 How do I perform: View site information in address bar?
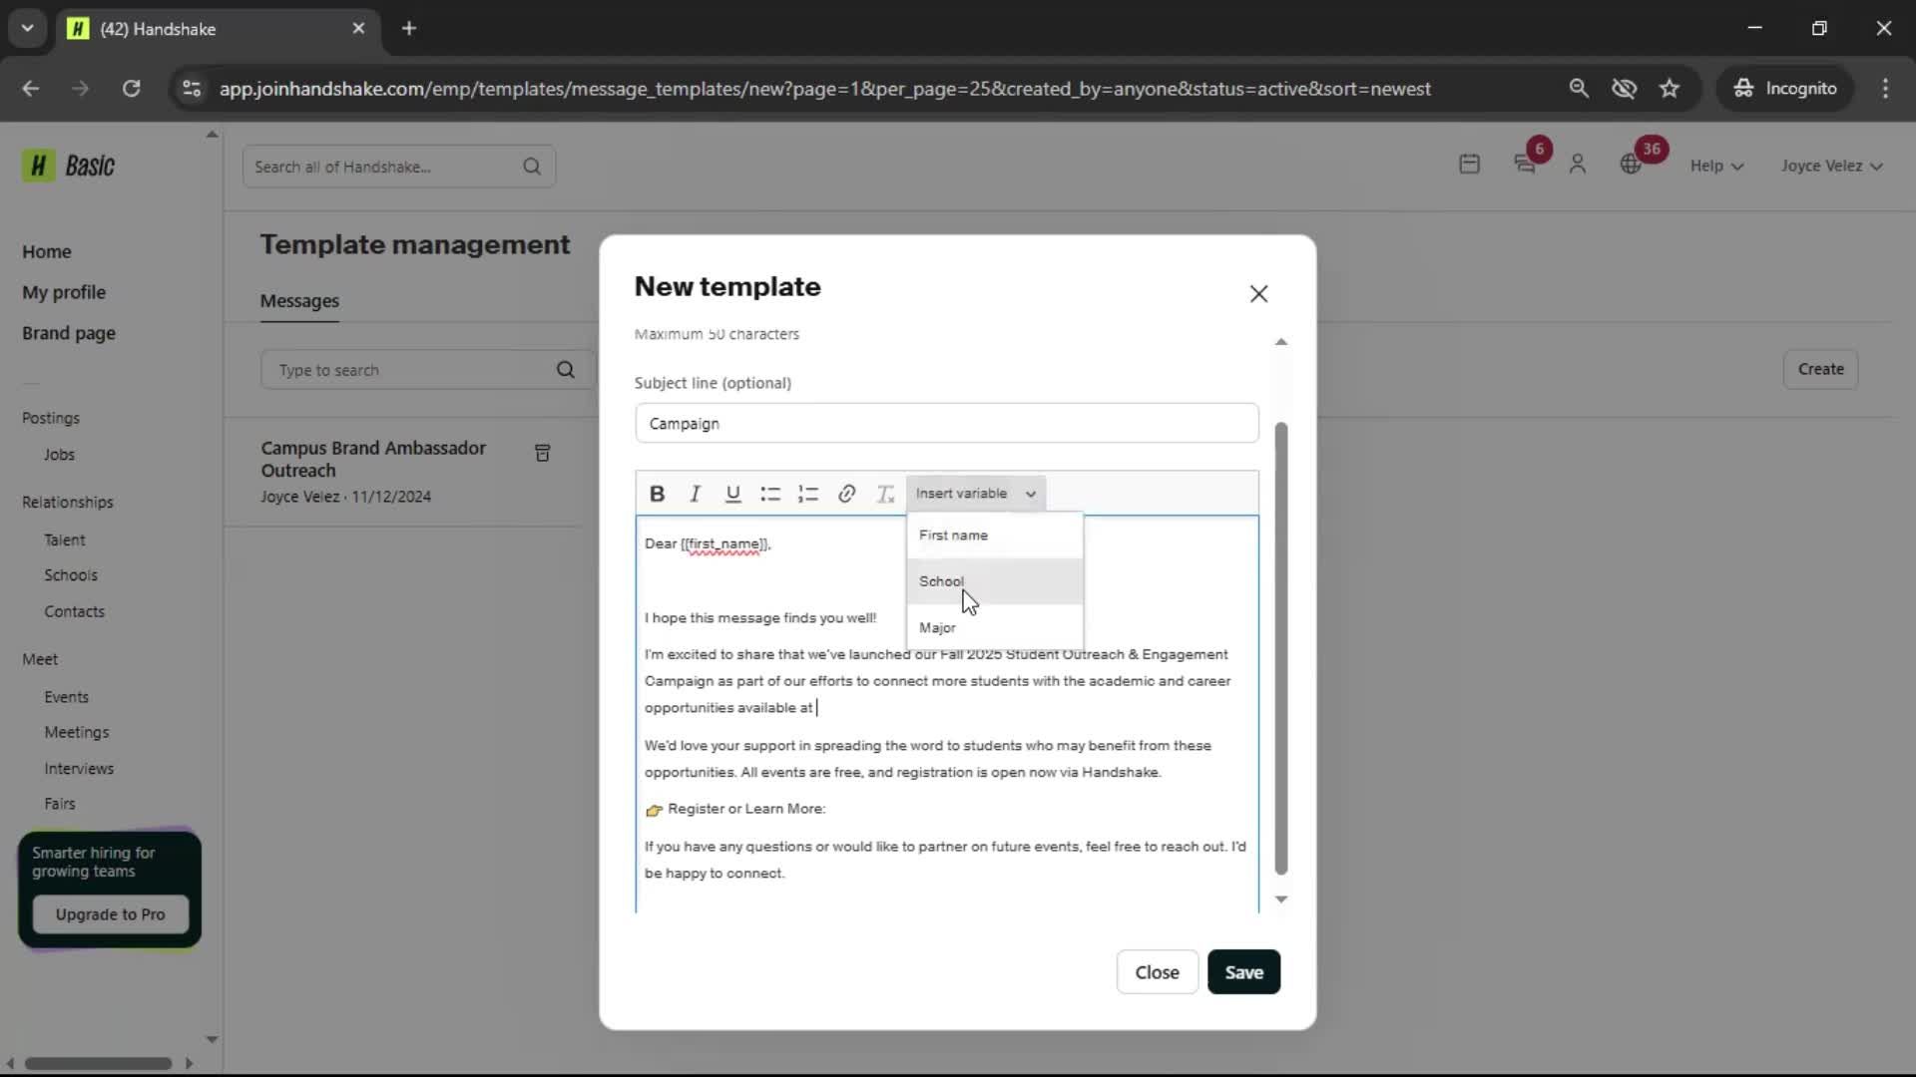coord(191,89)
